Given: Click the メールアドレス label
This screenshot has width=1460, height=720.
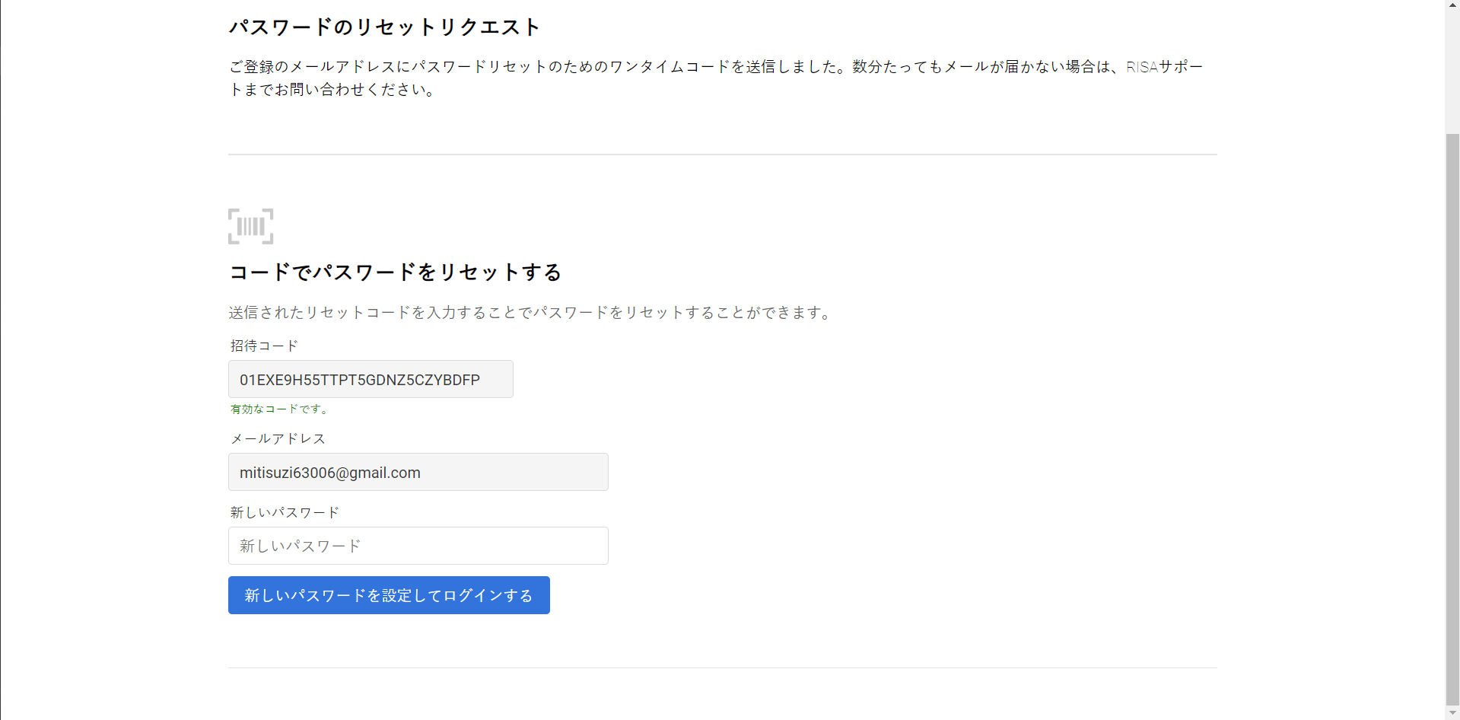Looking at the screenshot, I should (x=278, y=438).
